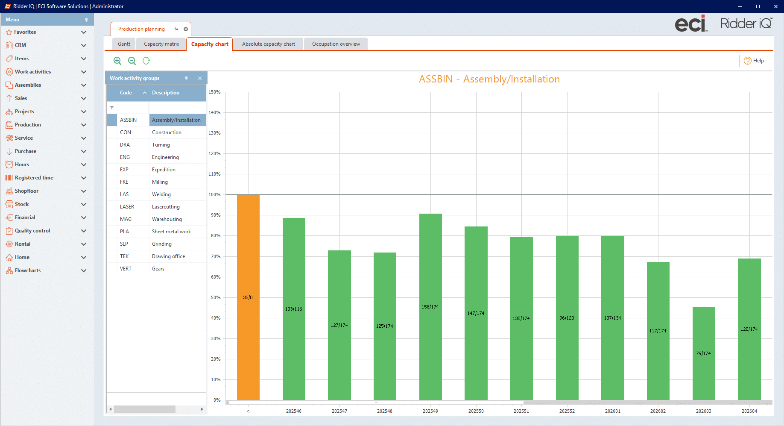This screenshot has width=784, height=426.
Task: Sort by the Code column header
Action: pyautogui.click(x=126, y=93)
